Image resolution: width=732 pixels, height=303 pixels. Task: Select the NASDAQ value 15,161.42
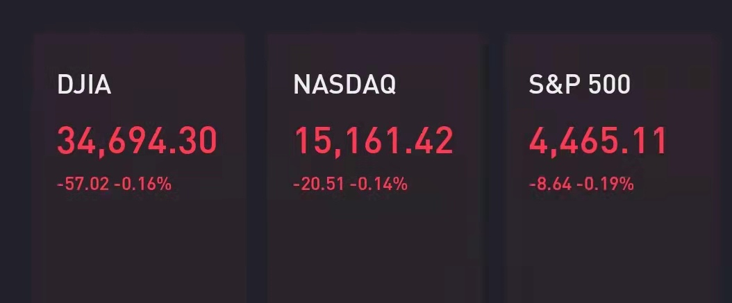(x=374, y=141)
